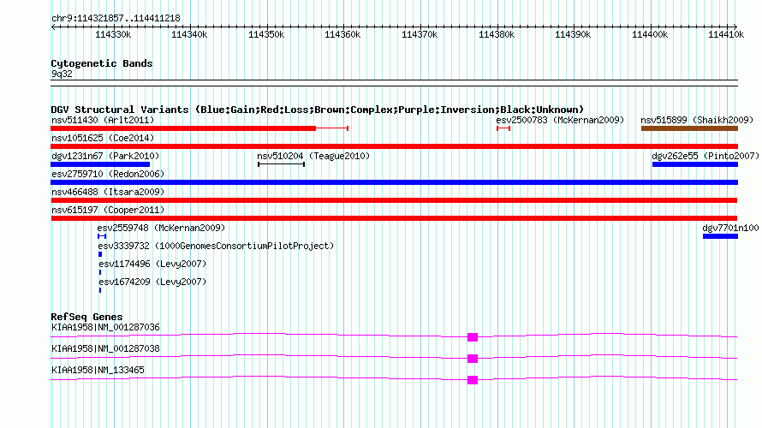This screenshot has width=762, height=428.
Task: Click the 114360k ruler tick label
Action: [342, 34]
